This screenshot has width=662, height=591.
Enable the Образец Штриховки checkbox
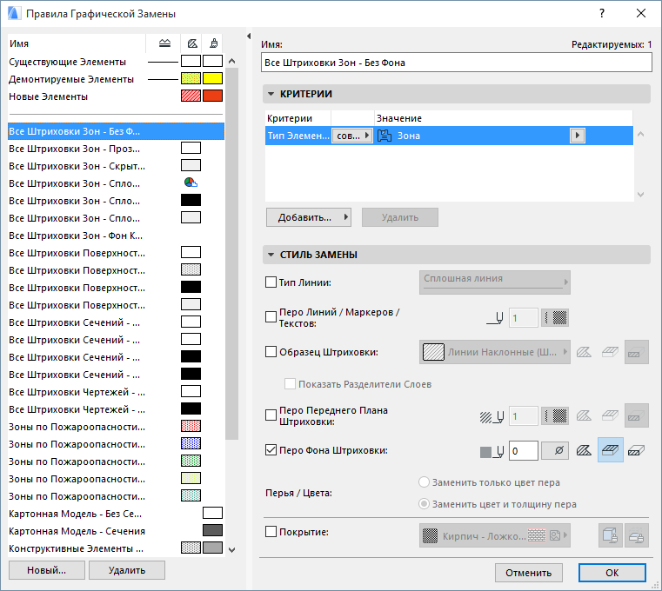271,351
